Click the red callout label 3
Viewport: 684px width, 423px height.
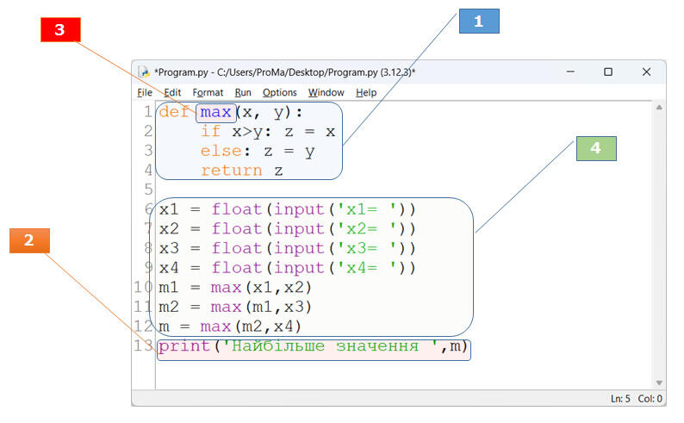pos(60,29)
